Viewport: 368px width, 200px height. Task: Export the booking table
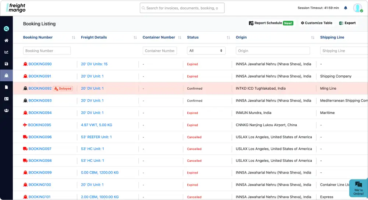[x=347, y=23]
